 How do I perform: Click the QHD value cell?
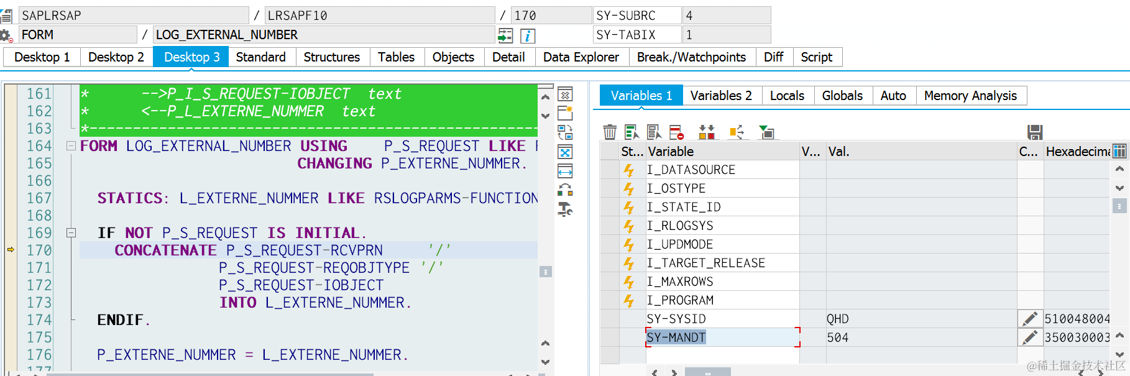(921, 319)
